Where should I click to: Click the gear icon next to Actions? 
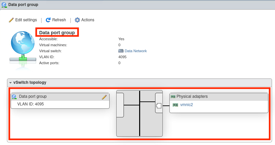pos(77,20)
